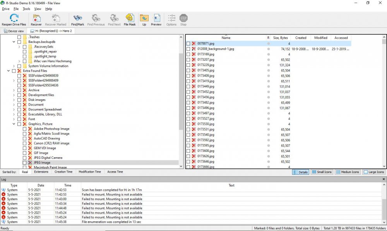Open the Tools menu

(x=26, y=8)
